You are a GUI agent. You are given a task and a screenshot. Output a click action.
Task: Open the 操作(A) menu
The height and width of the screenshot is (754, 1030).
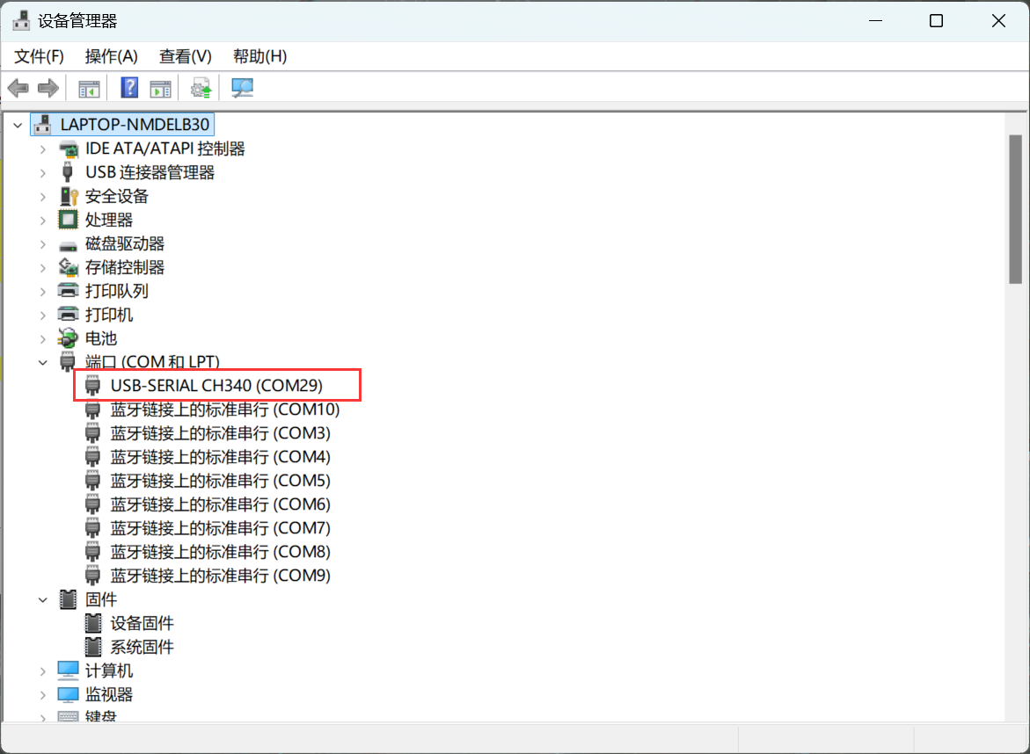pyautogui.click(x=111, y=56)
